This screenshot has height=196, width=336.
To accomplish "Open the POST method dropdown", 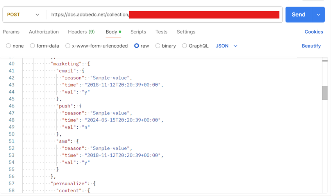I will coord(23,15).
